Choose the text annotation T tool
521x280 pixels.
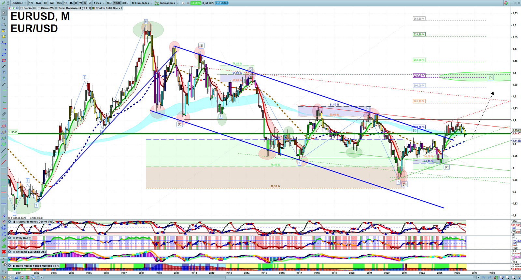[x=4, y=72]
